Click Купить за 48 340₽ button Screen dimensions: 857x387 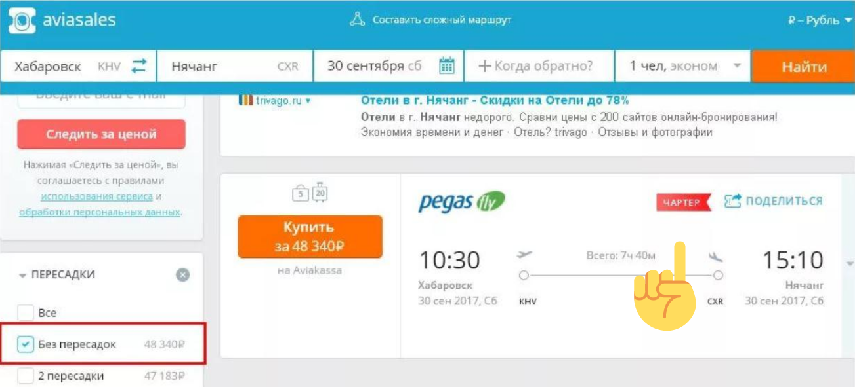(x=310, y=236)
